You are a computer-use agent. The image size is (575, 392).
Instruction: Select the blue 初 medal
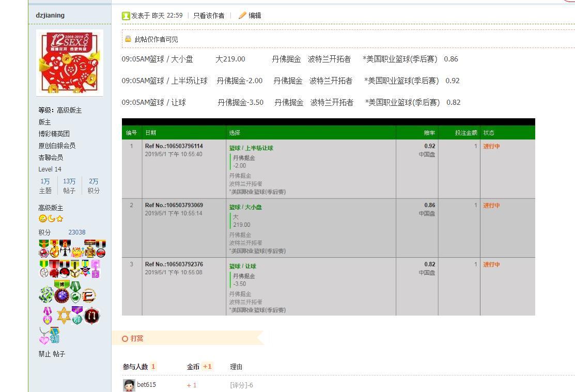54,336
